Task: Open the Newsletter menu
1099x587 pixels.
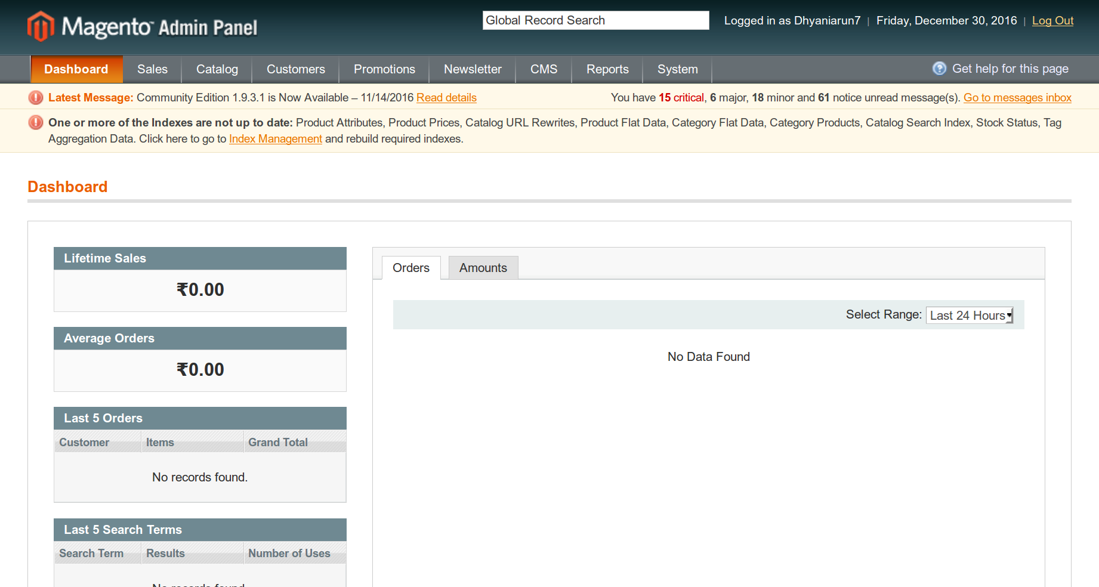Action: (x=473, y=69)
